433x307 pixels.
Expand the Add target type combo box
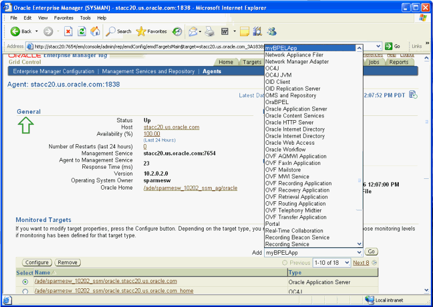[x=359, y=252]
